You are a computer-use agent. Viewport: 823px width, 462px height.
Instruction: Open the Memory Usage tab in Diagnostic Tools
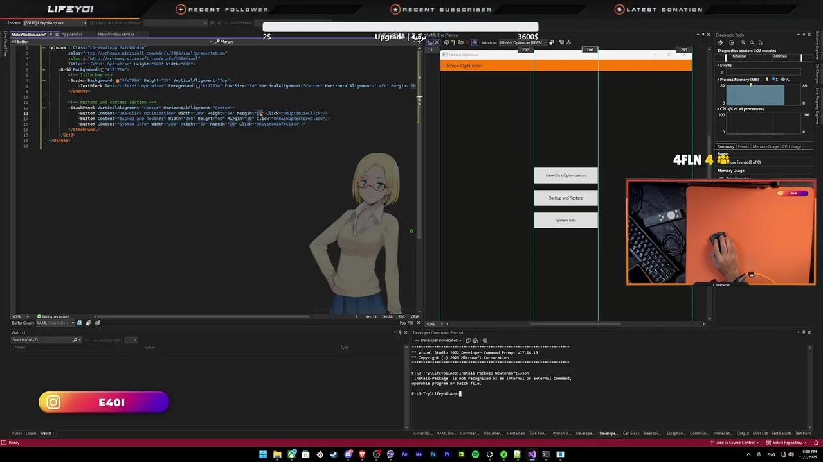click(765, 146)
